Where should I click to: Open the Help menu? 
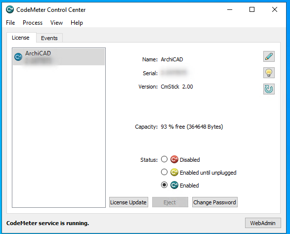click(77, 23)
